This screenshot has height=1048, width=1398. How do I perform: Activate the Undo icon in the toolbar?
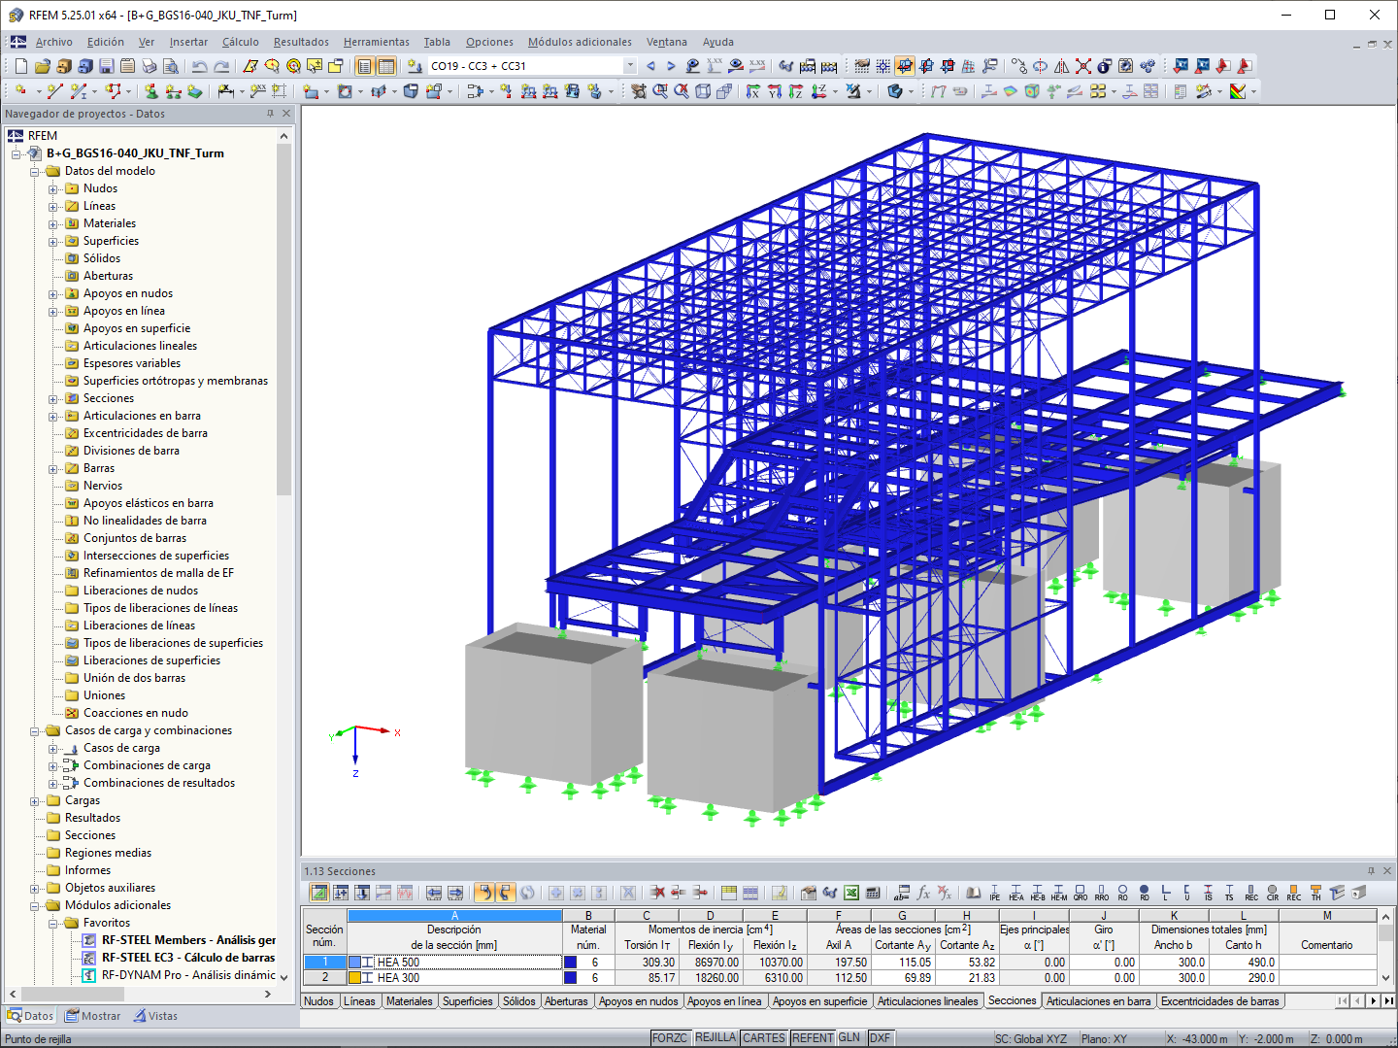[199, 66]
